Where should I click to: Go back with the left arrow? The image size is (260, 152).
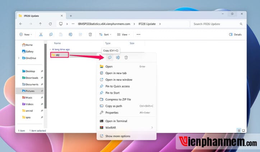click(21, 24)
